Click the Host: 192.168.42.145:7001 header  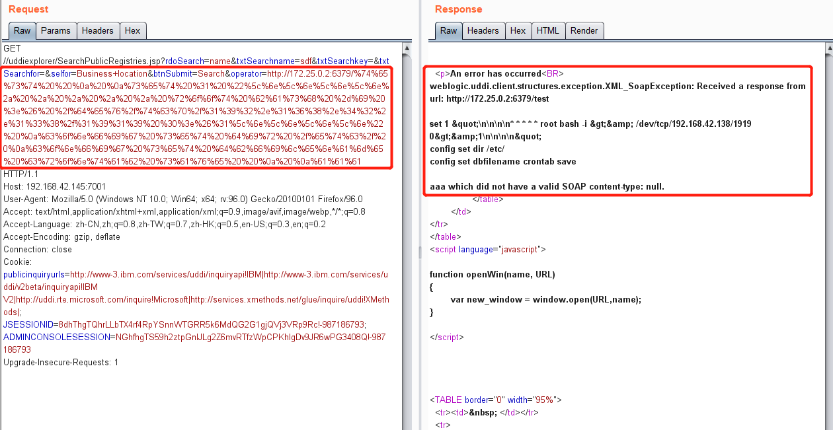[x=54, y=187]
